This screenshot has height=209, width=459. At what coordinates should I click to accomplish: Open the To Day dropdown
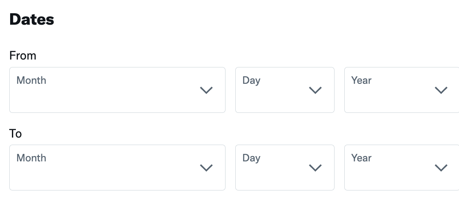click(285, 168)
